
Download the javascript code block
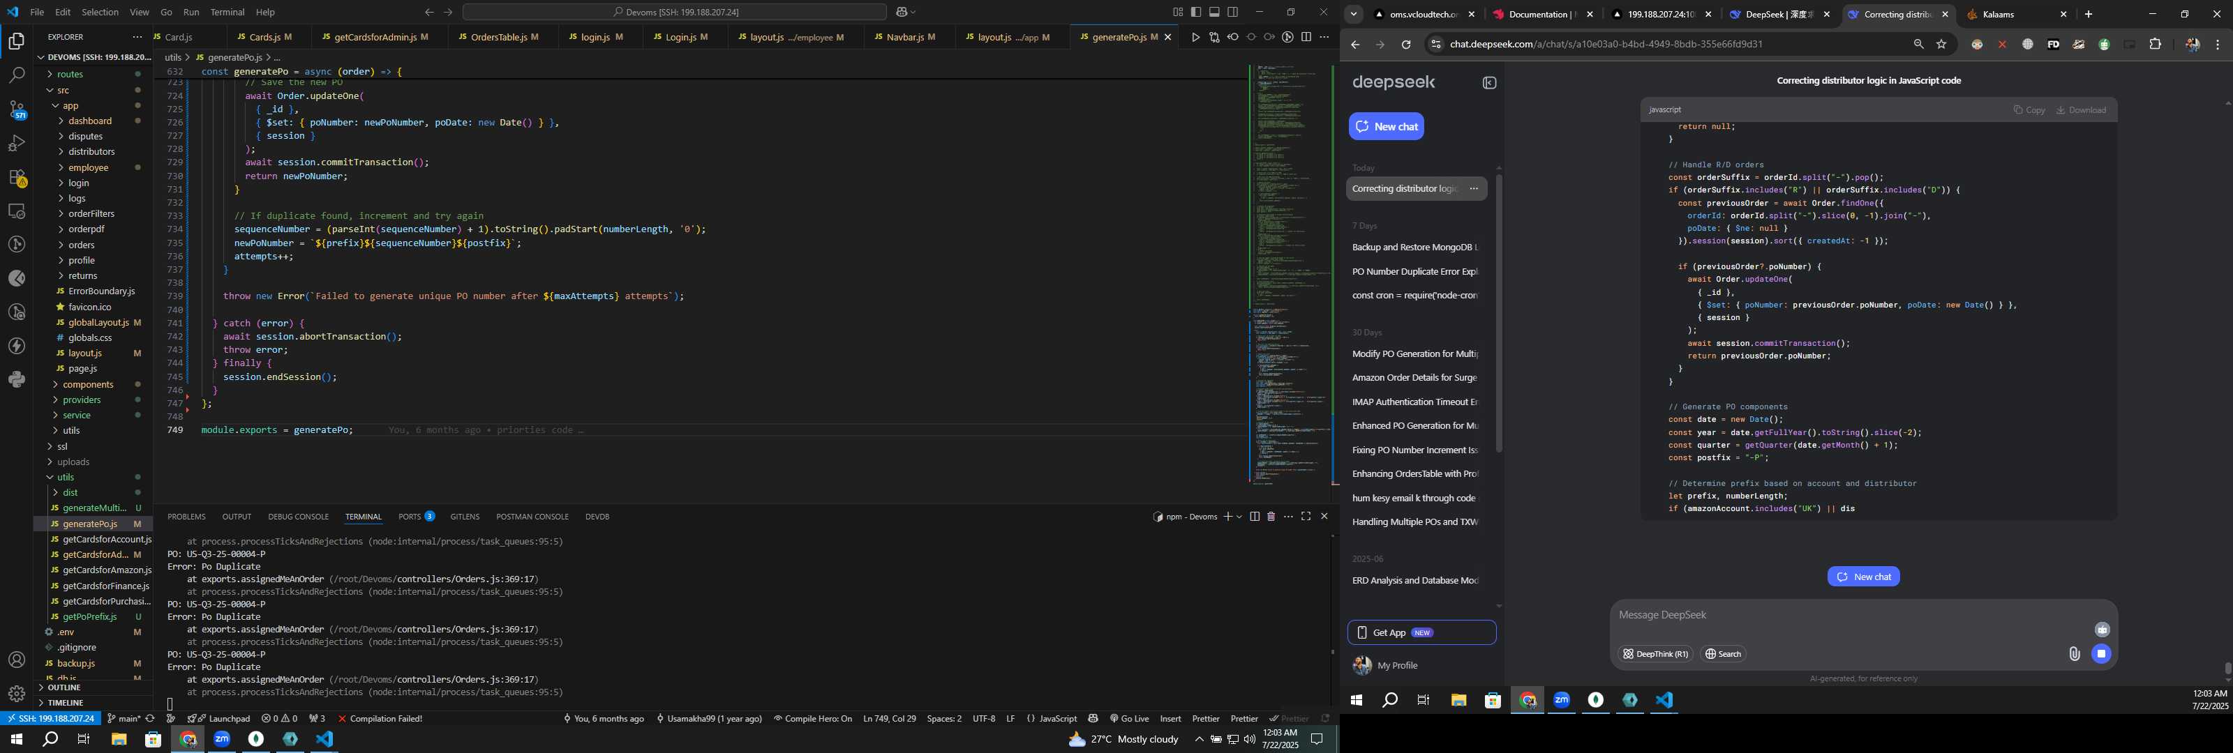2080,110
